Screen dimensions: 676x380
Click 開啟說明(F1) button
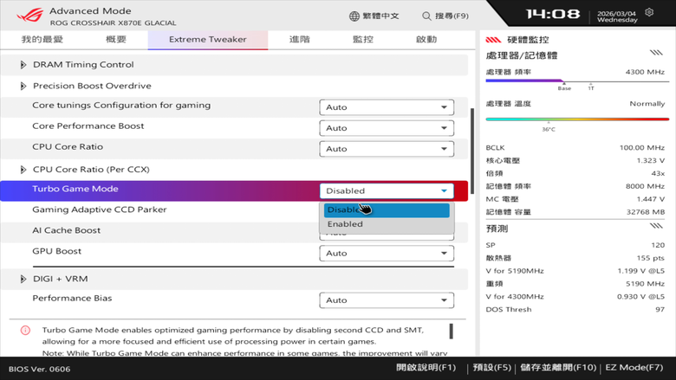(426, 368)
